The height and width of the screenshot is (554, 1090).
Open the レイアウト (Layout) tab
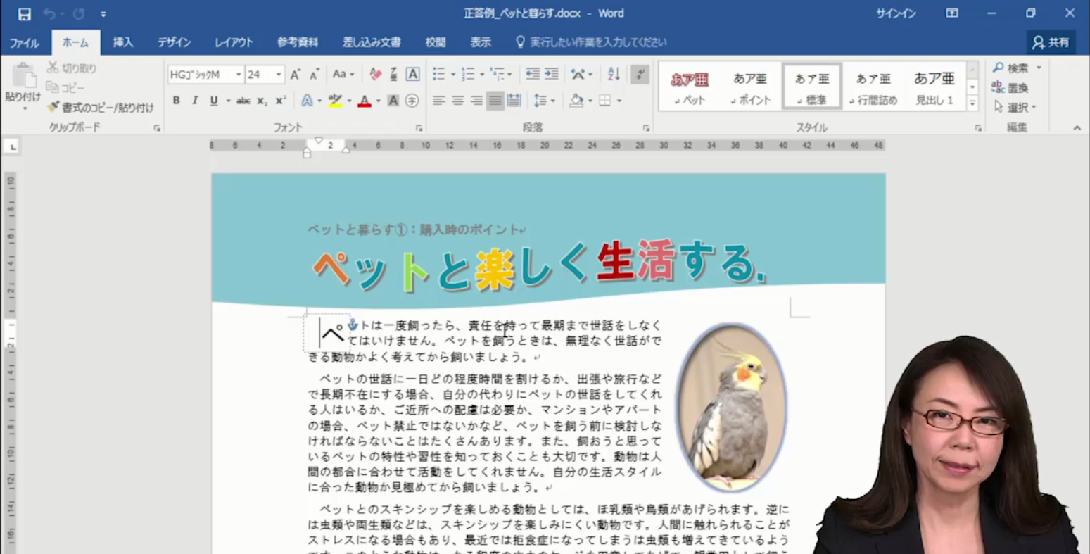pyautogui.click(x=234, y=42)
